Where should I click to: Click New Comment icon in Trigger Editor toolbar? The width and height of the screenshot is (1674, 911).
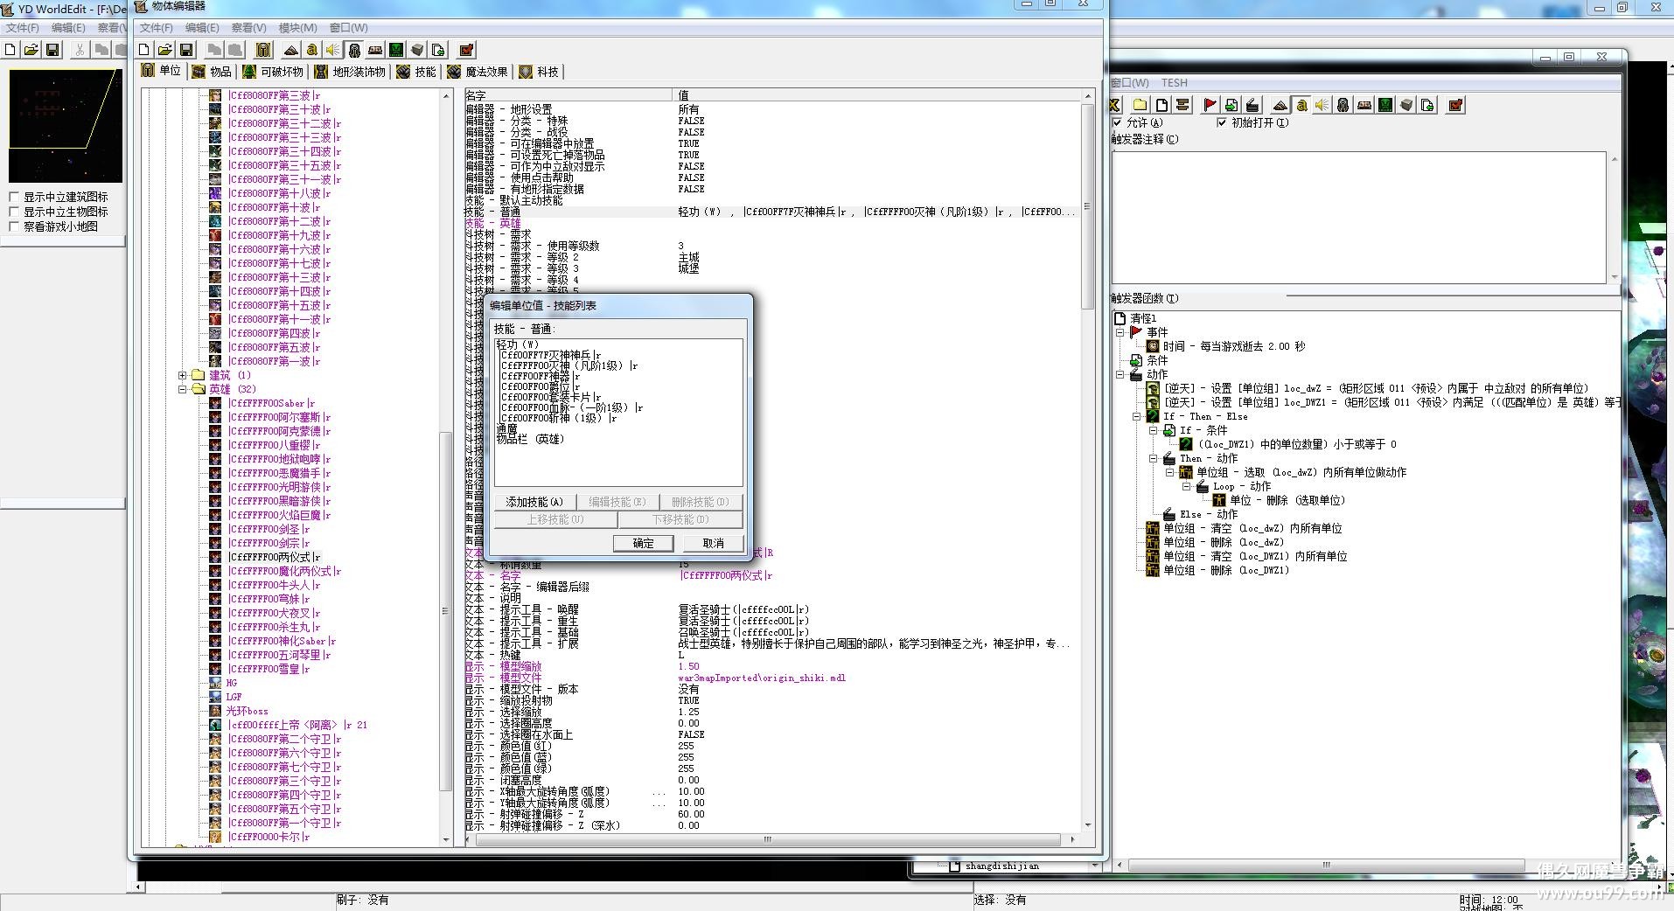1182,105
